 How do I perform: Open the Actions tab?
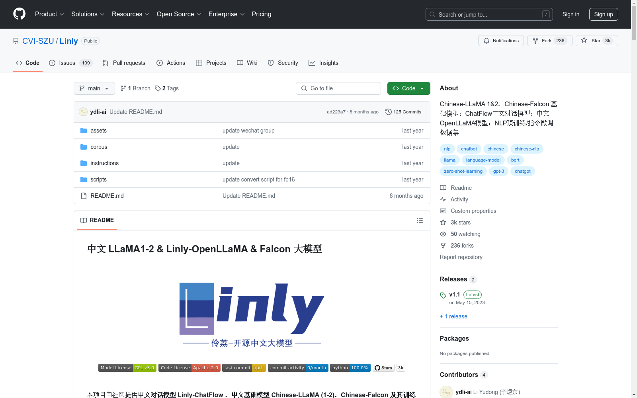[x=171, y=63]
